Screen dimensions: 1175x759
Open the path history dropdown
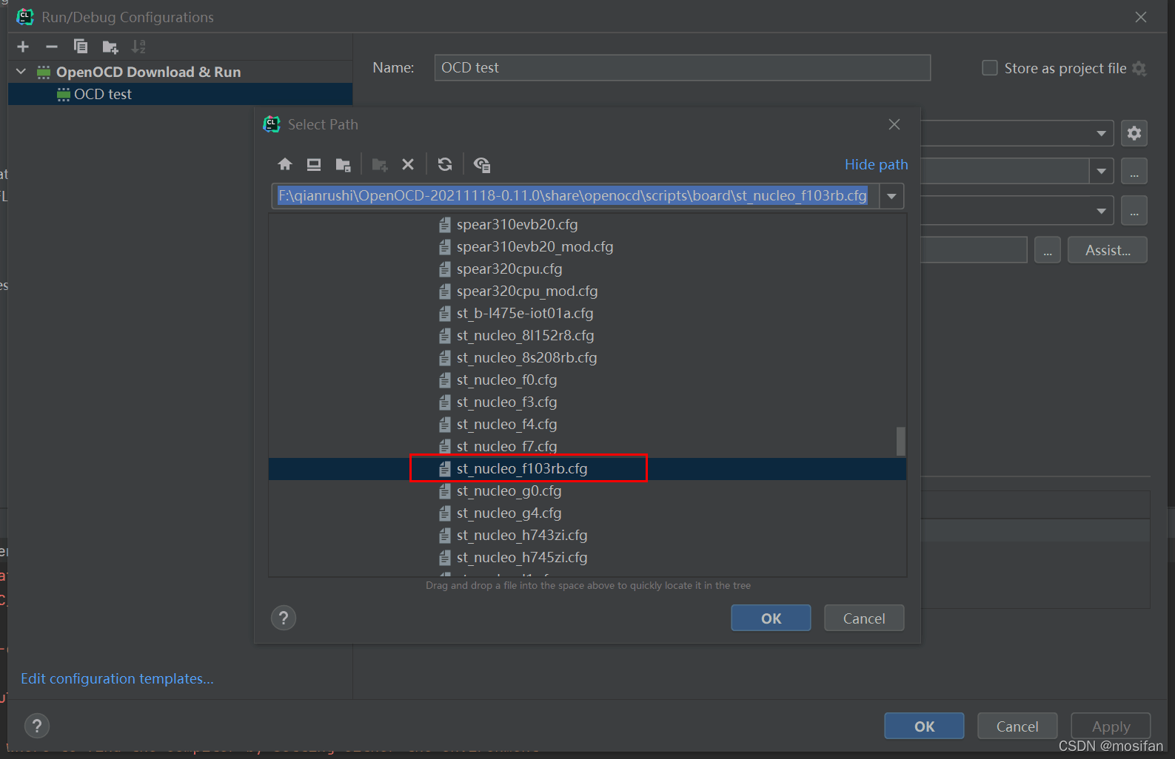pos(891,196)
